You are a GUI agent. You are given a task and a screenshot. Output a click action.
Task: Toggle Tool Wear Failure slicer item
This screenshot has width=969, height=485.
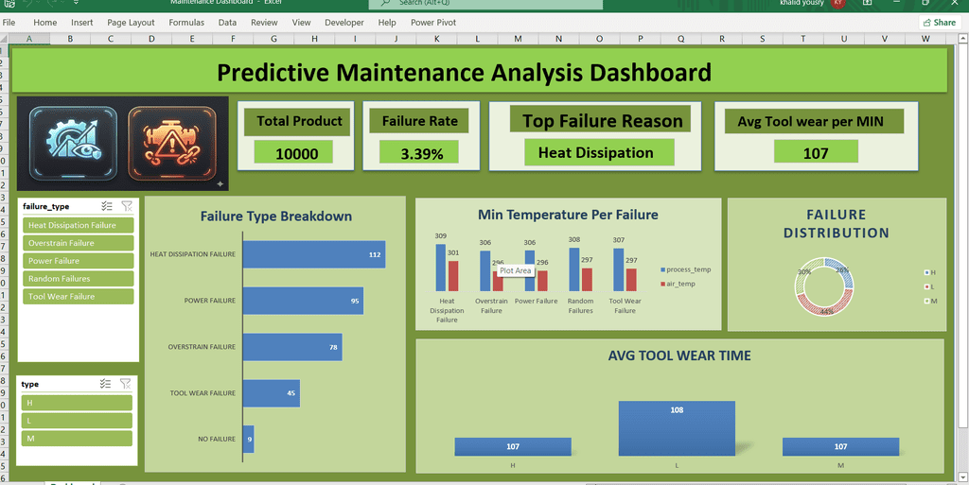(x=78, y=297)
